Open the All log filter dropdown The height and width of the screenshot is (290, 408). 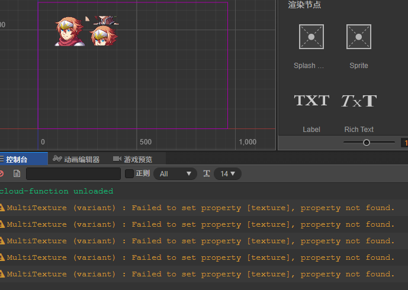(x=175, y=174)
